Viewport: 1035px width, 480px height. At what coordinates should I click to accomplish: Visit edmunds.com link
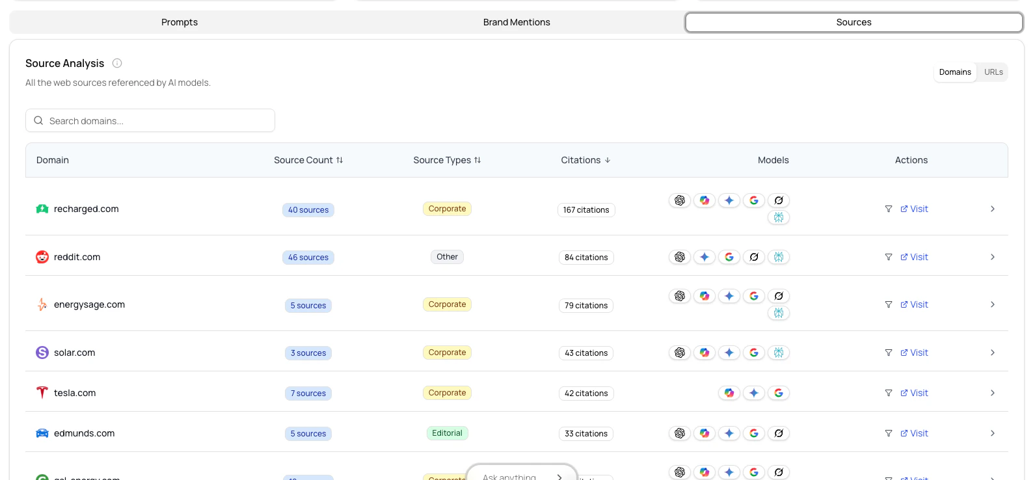(x=914, y=433)
